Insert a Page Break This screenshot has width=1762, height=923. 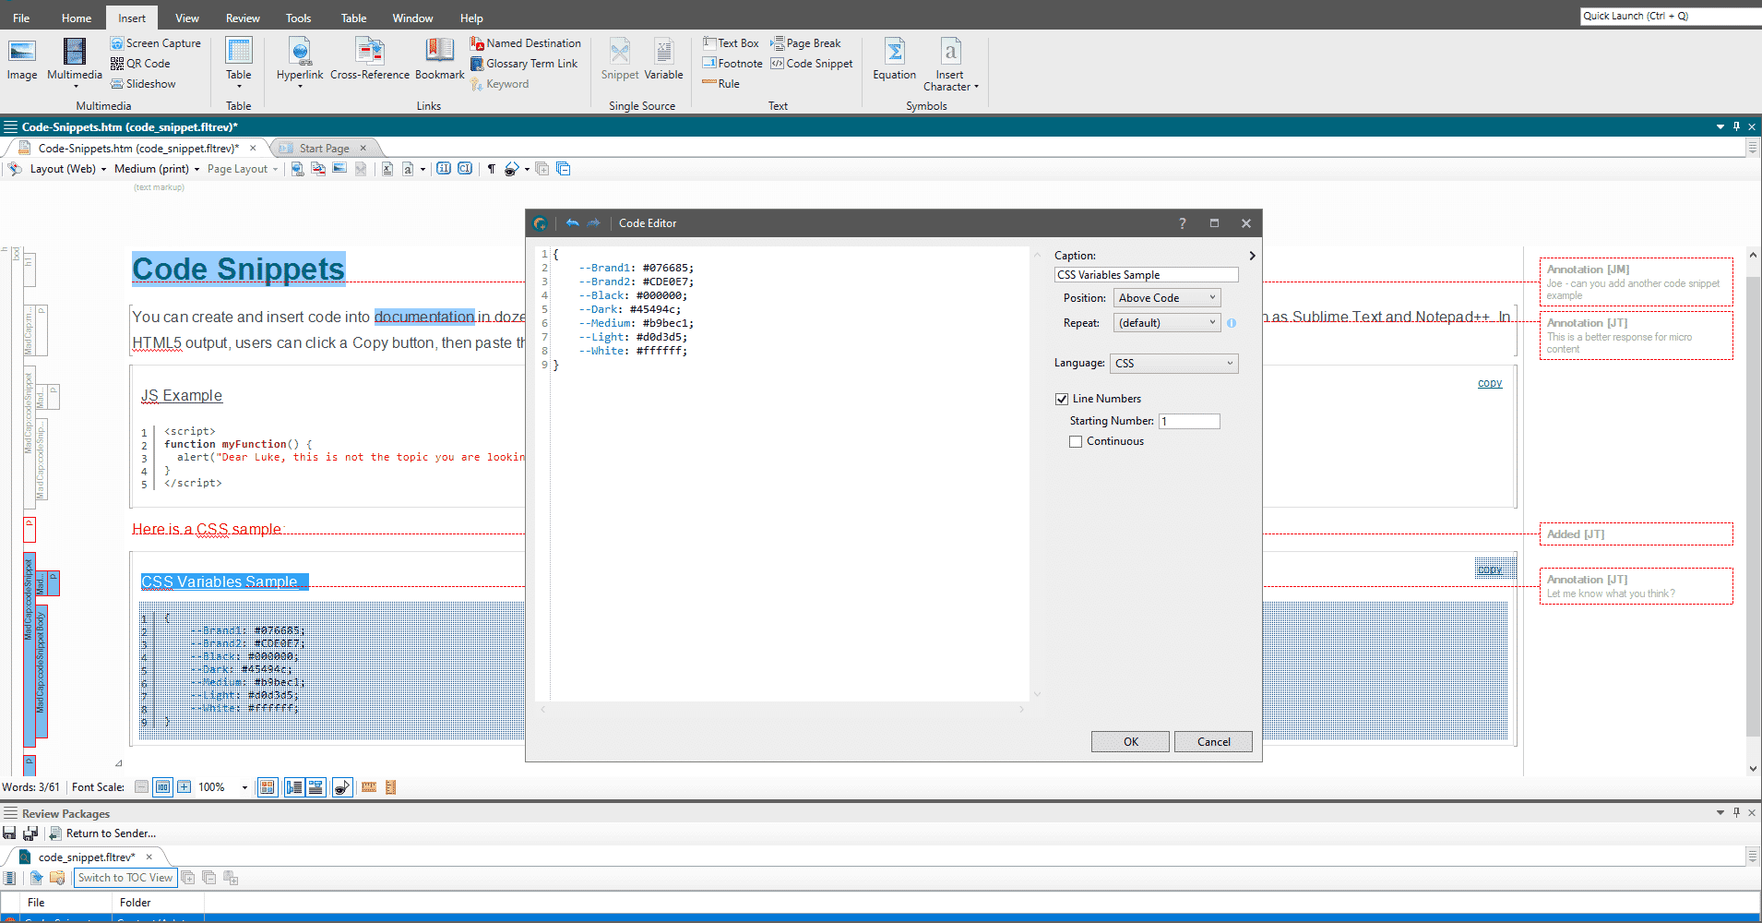[x=806, y=43]
